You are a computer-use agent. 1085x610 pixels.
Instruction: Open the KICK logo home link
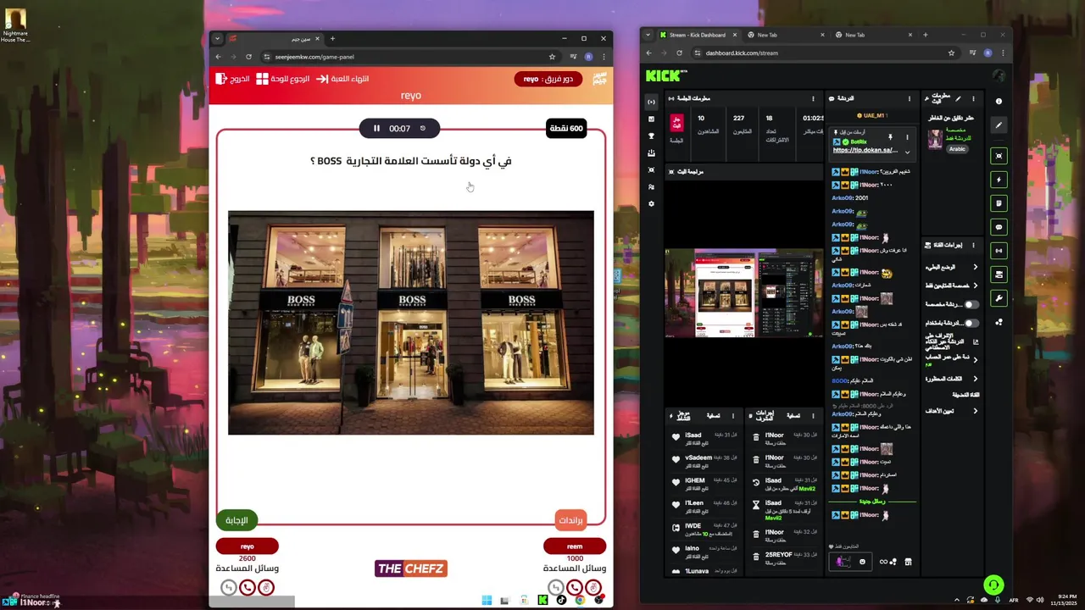pyautogui.click(x=663, y=75)
